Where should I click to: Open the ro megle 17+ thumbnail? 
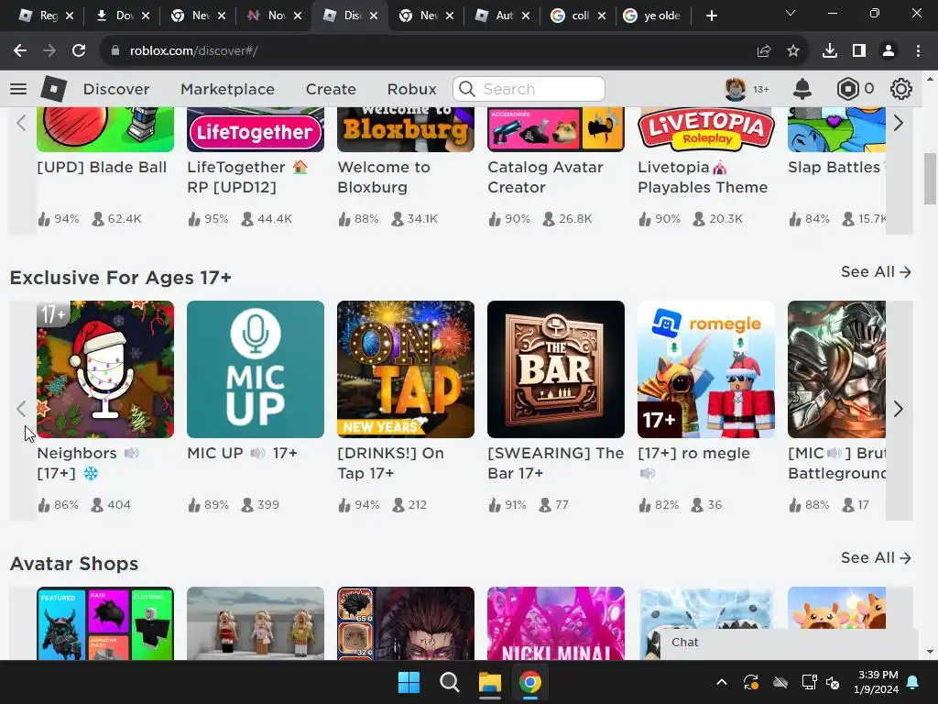click(x=706, y=369)
